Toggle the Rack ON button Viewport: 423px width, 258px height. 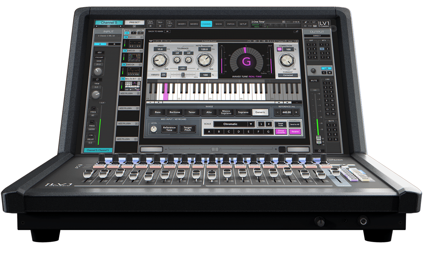point(127,33)
